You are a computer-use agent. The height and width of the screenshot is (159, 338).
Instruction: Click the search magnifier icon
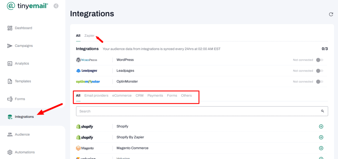[323, 111]
